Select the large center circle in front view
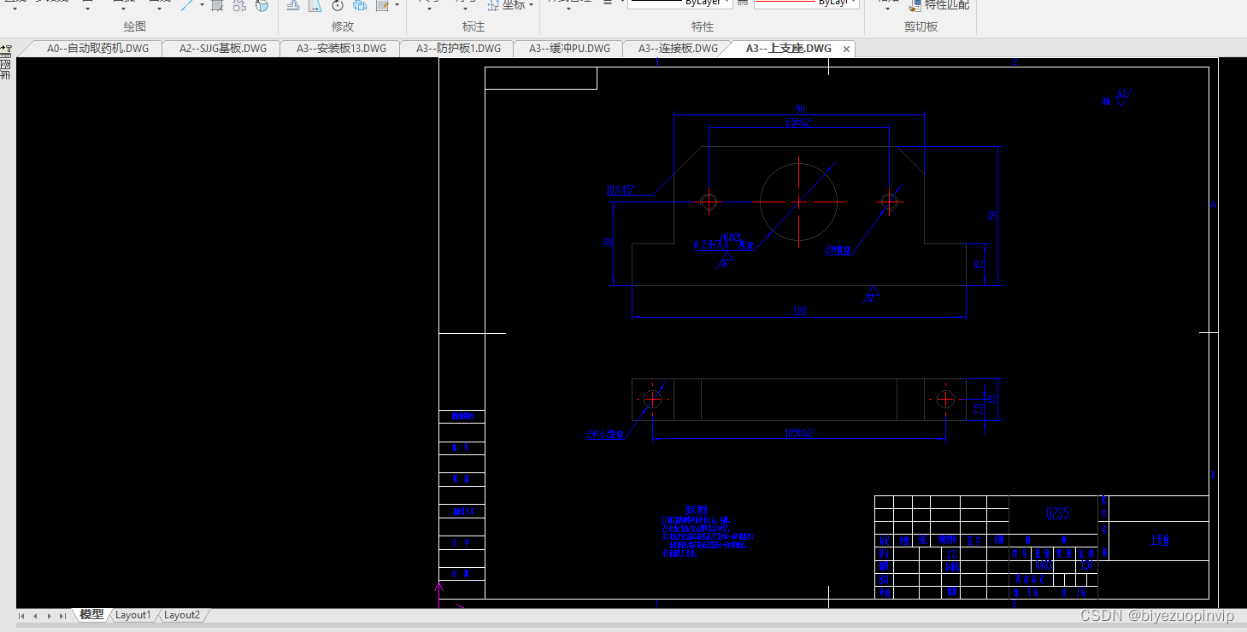Image resolution: width=1247 pixels, height=632 pixels. [798, 202]
